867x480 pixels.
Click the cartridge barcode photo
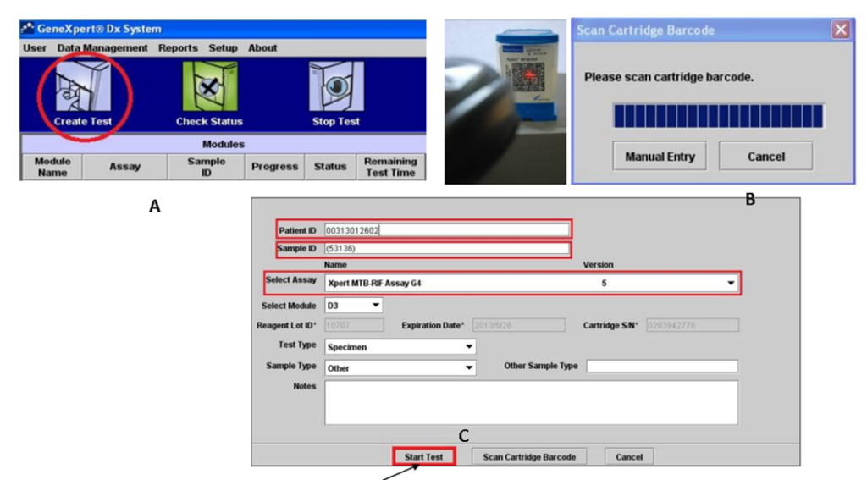[x=505, y=102]
